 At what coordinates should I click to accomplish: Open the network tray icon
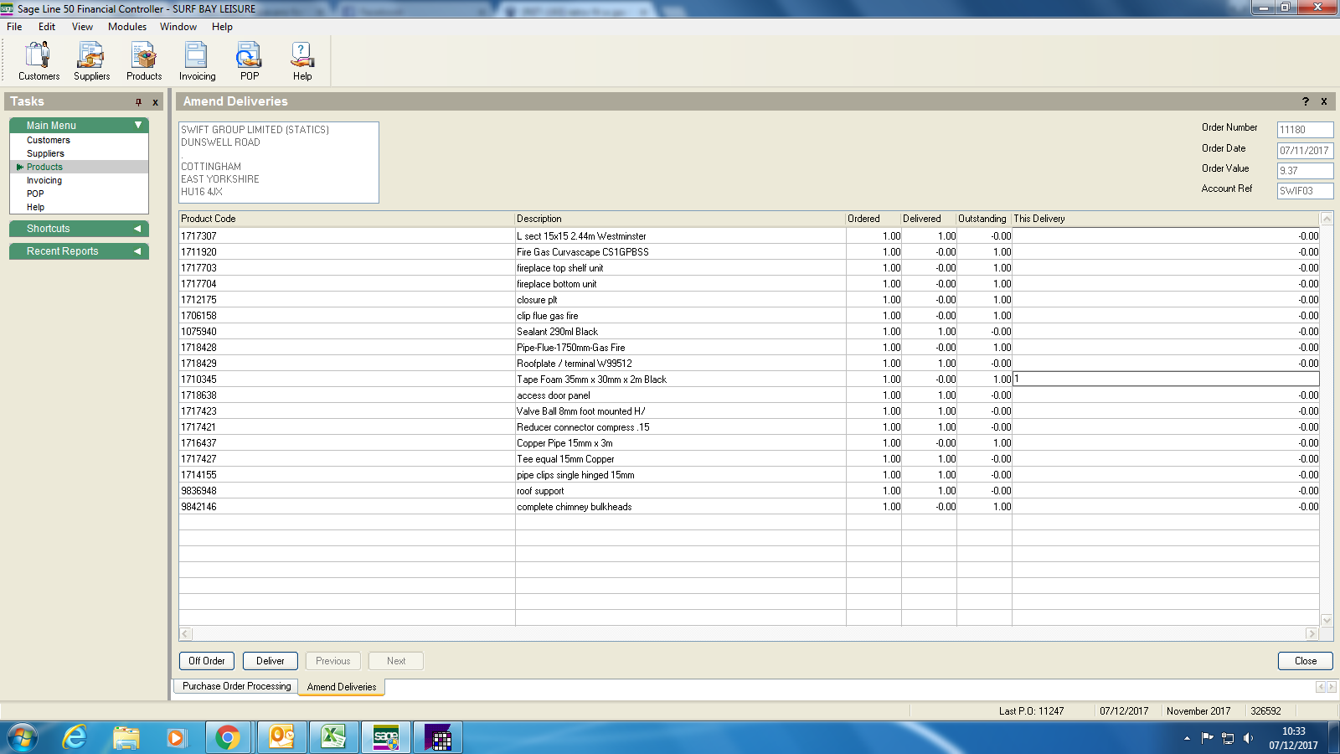click(x=1228, y=738)
